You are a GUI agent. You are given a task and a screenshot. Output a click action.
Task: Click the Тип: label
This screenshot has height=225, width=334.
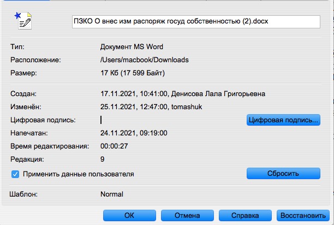17,46
